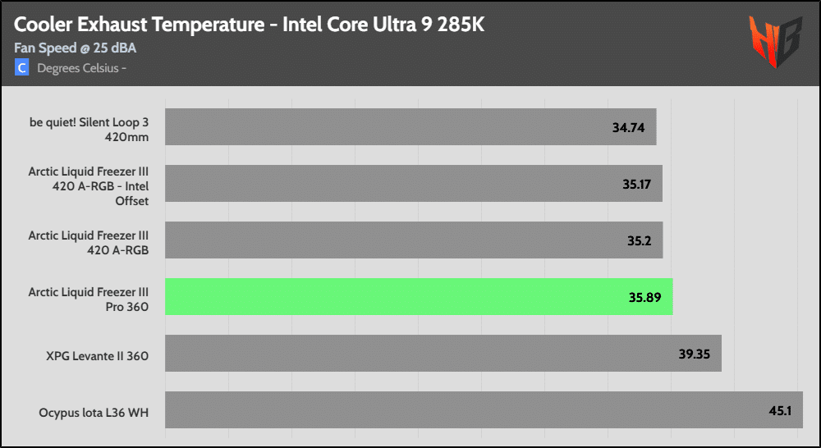Click the Degrees Celsius legend label
The width and height of the screenshot is (821, 448).
81,67
